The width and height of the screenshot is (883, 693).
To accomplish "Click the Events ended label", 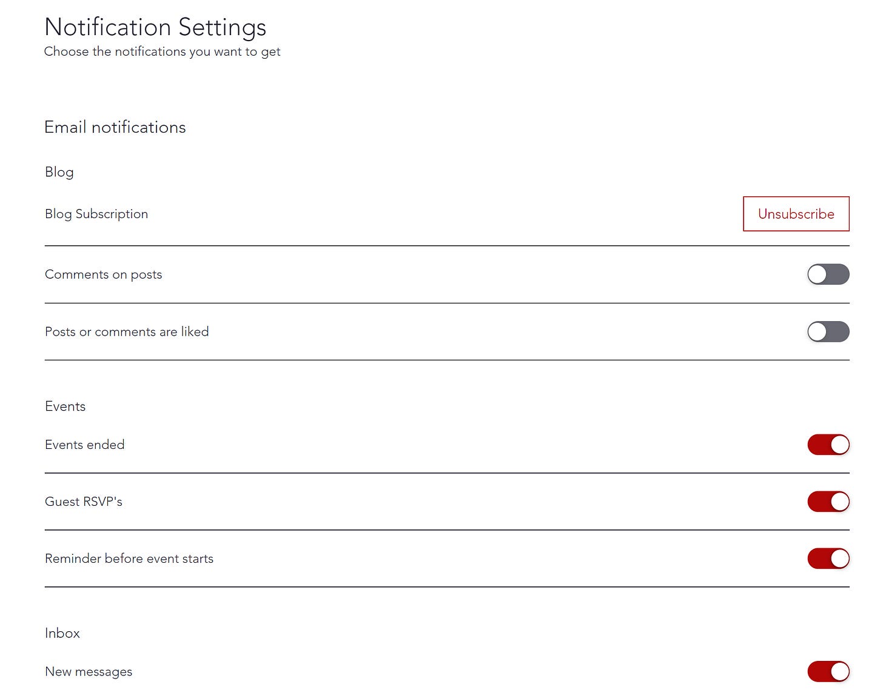I will (x=85, y=445).
